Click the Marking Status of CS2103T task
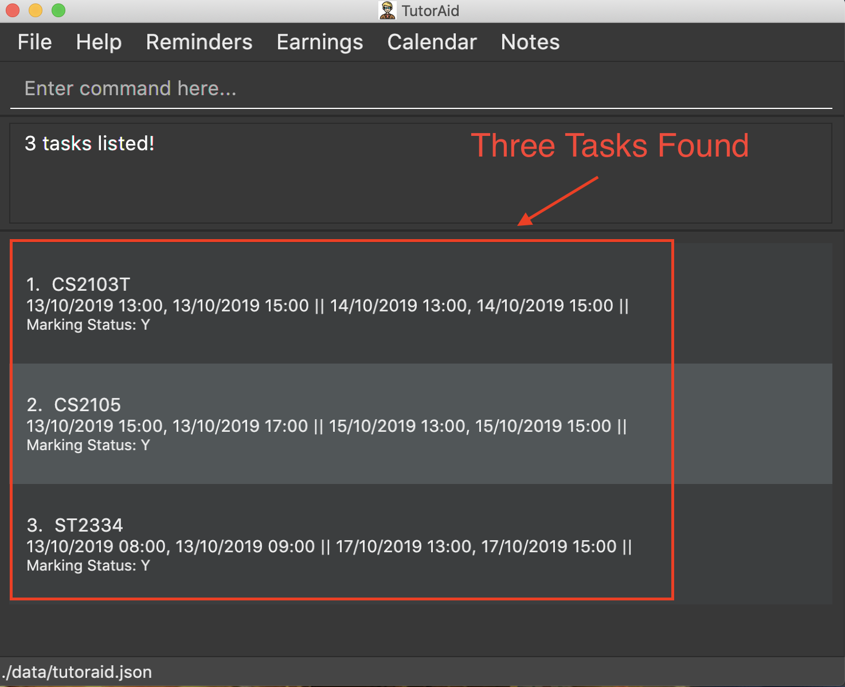845x687 pixels. [x=88, y=325]
